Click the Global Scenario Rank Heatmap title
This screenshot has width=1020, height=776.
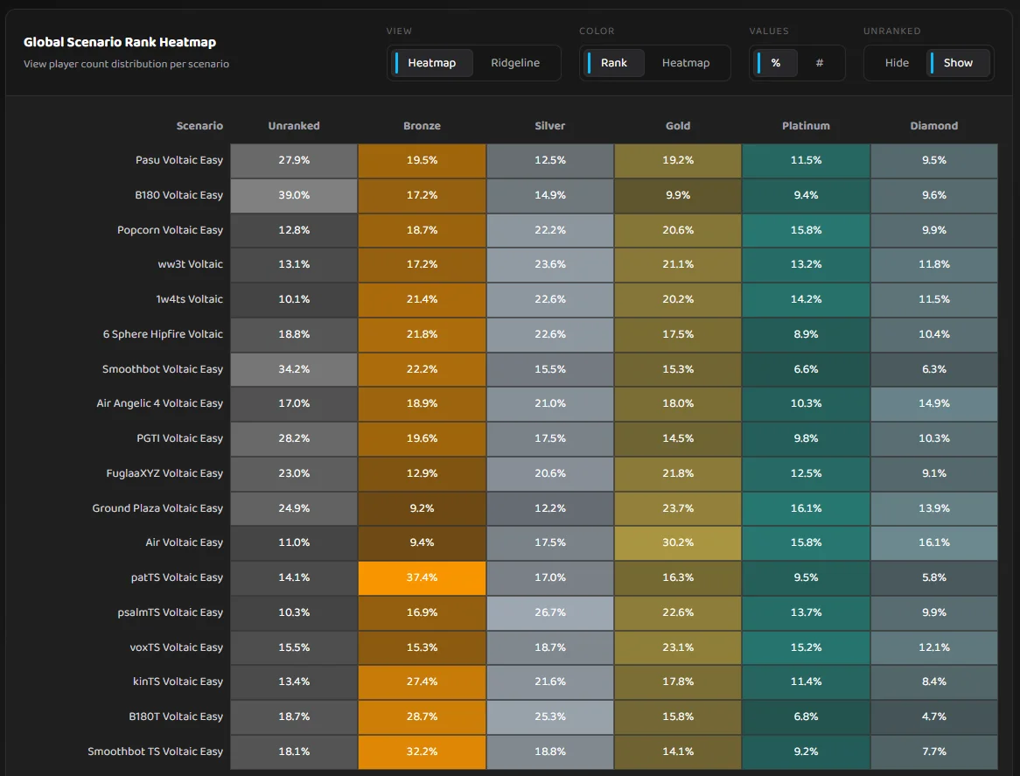click(x=119, y=42)
